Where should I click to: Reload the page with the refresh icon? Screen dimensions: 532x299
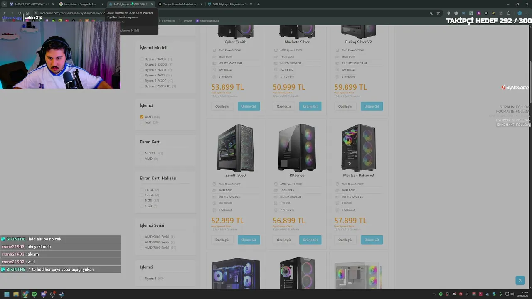20,13
